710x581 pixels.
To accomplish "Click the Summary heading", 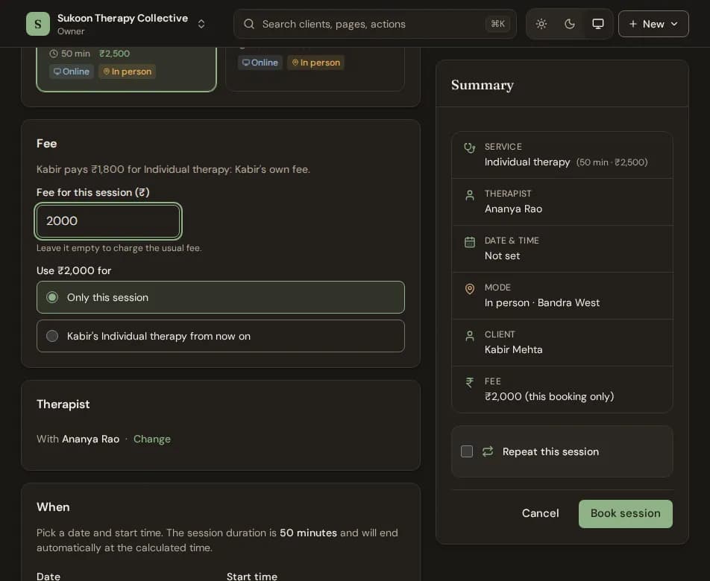I will (x=483, y=85).
